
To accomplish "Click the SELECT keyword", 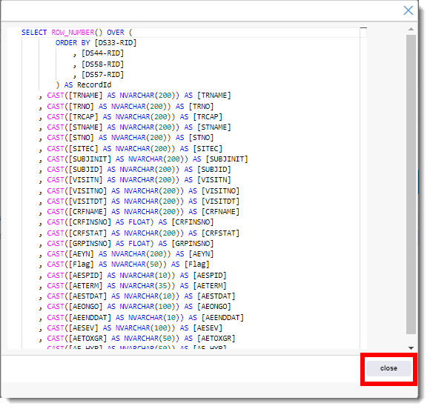I will coord(34,33).
